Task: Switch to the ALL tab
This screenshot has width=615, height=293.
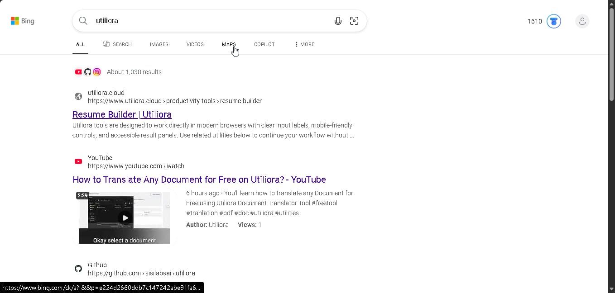Action: (x=80, y=44)
